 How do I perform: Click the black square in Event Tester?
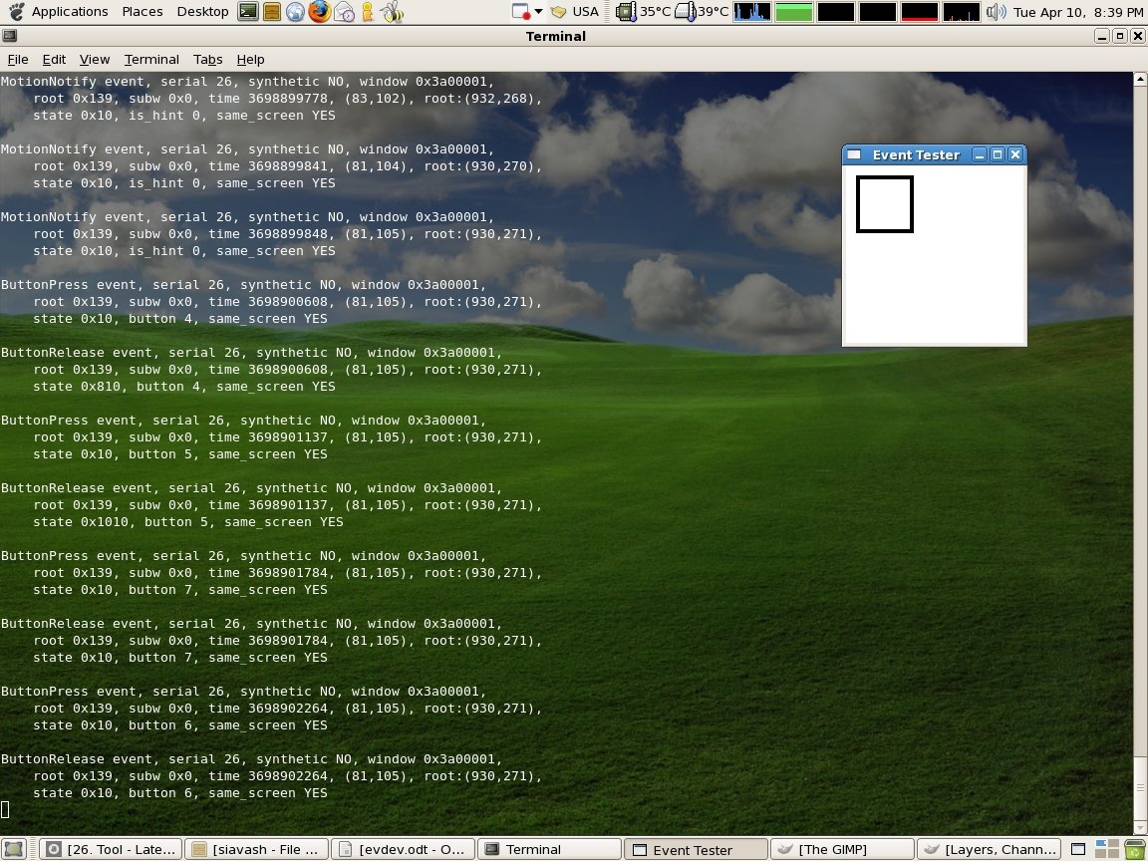pyautogui.click(x=885, y=204)
